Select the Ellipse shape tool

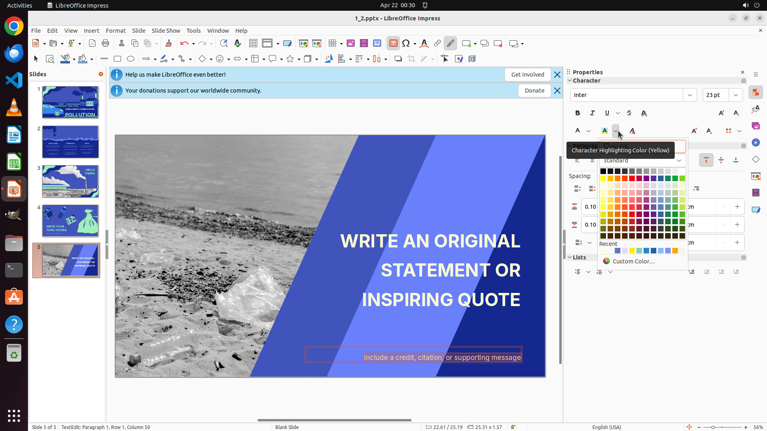click(131, 59)
